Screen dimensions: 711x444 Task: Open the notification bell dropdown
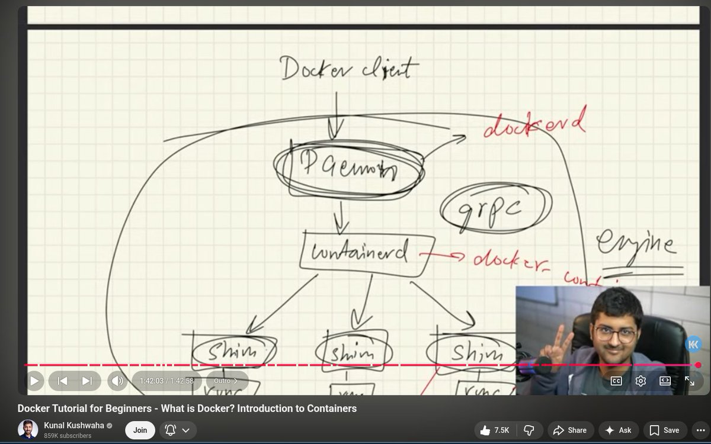[177, 430]
